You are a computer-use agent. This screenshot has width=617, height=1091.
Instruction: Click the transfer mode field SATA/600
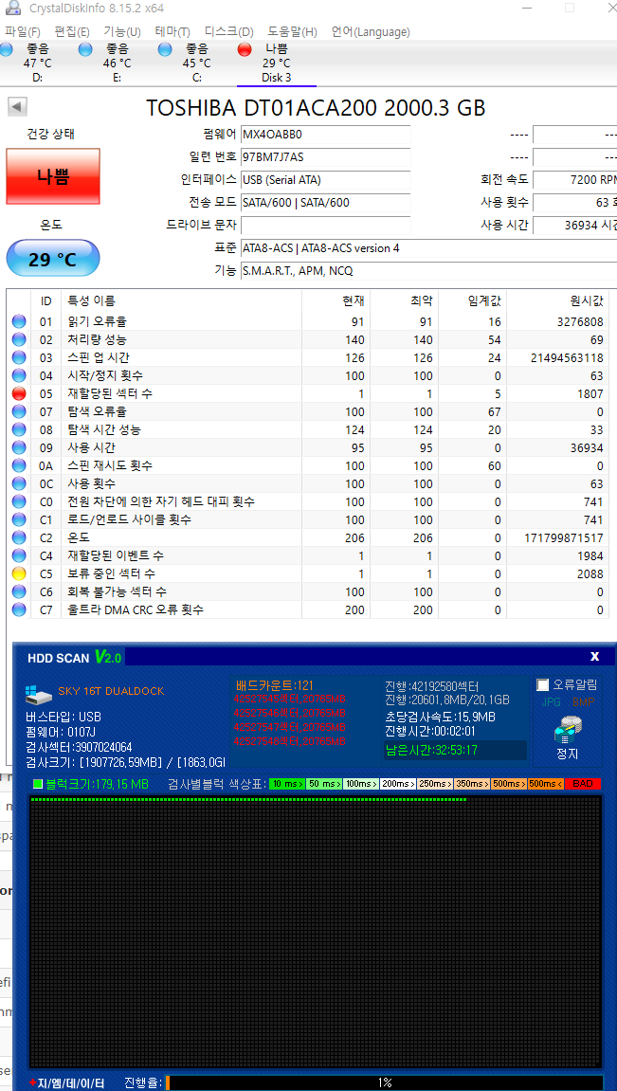(325, 203)
